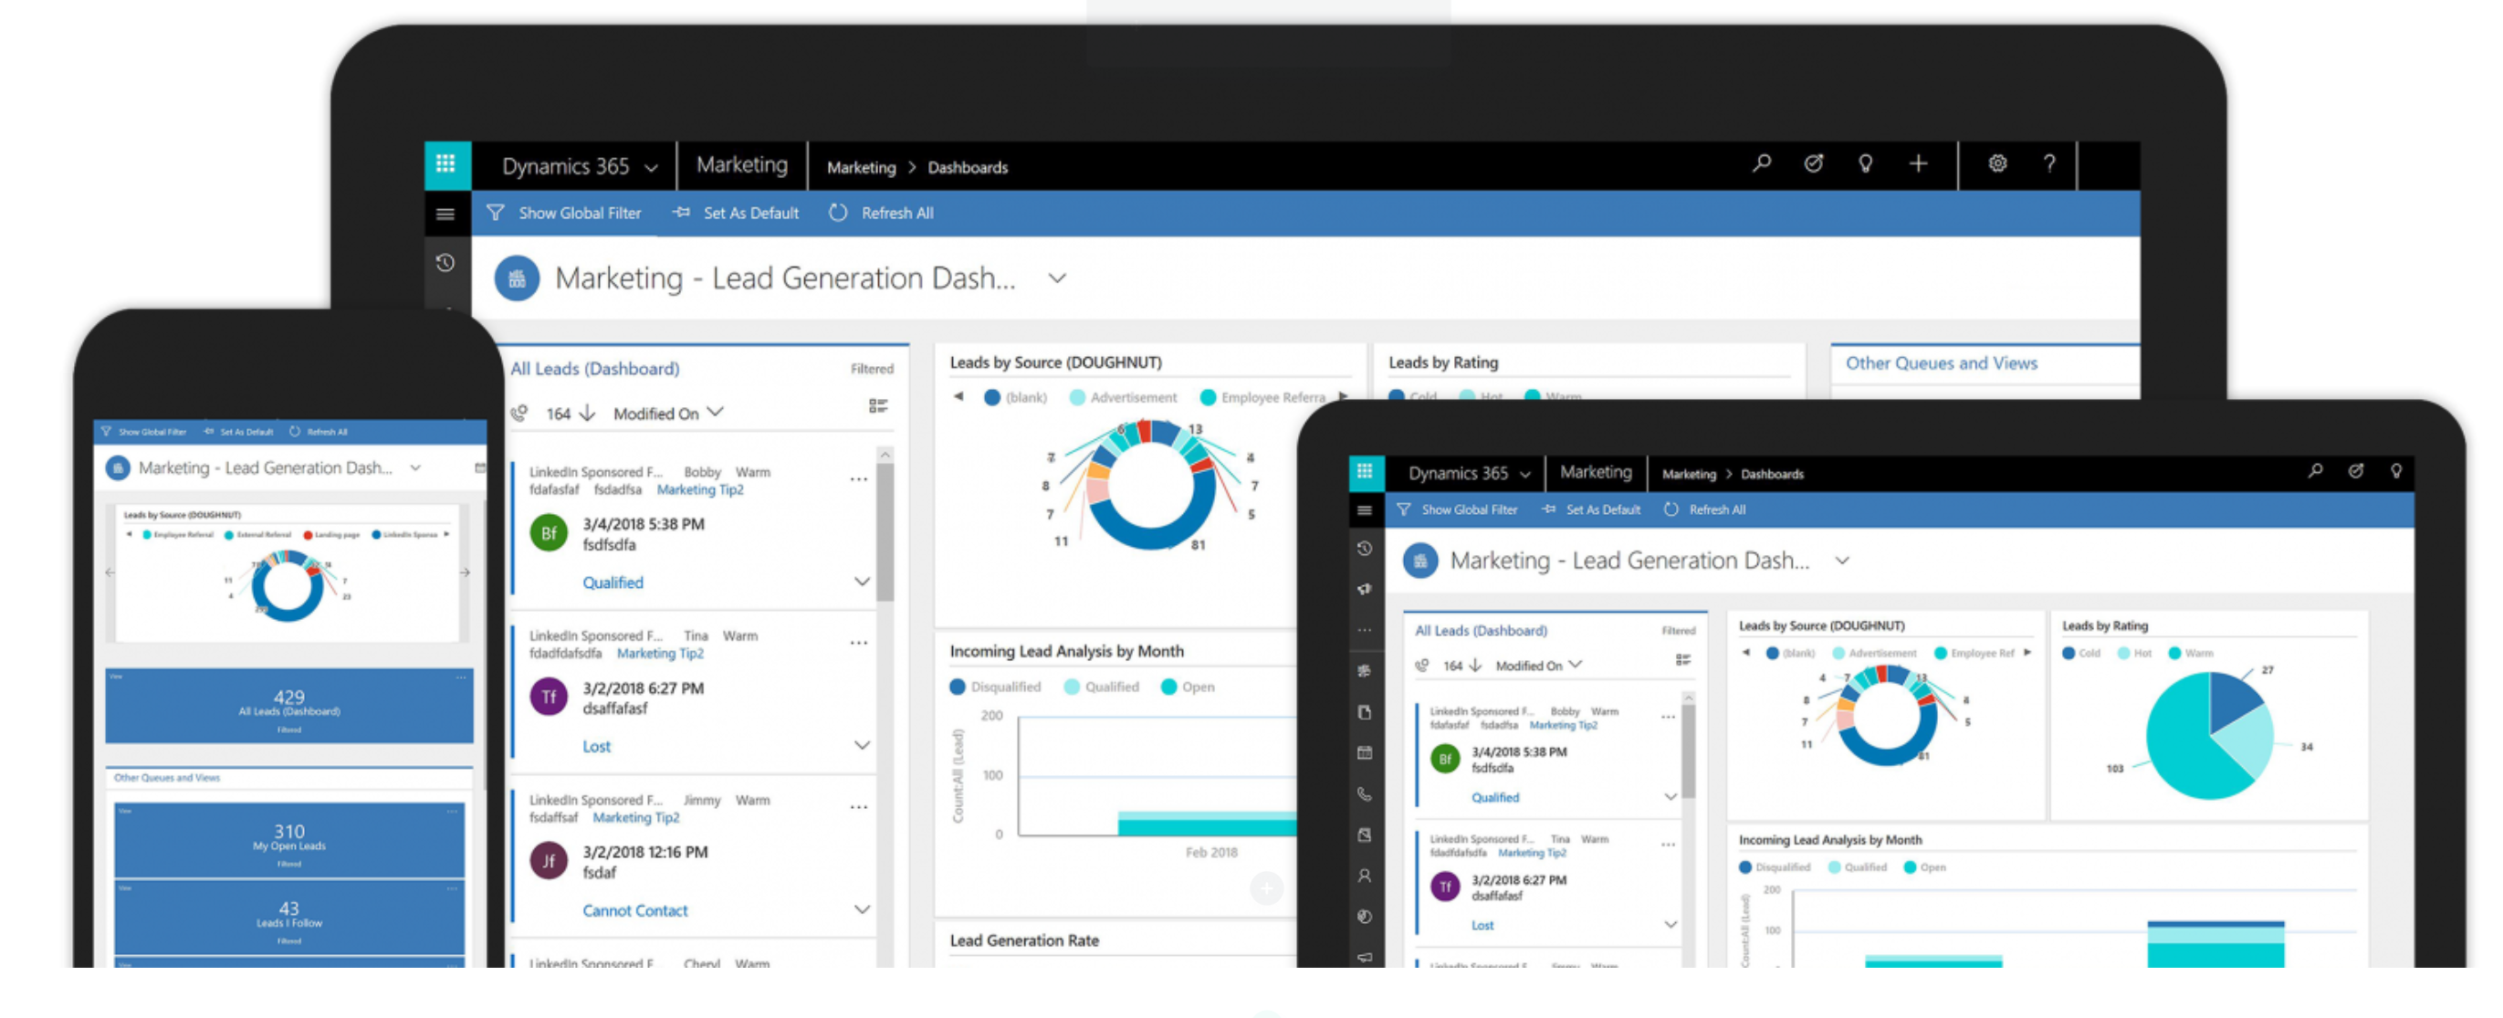Click next chart arrow on phone
The height and width of the screenshot is (1018, 2503).
tap(465, 572)
